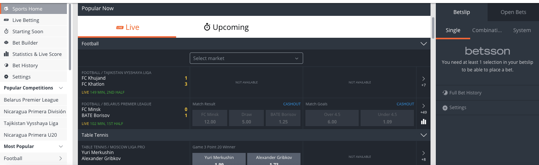539x165 pixels.
Task: Open Bet History menu item
Action: pyautogui.click(x=34, y=65)
